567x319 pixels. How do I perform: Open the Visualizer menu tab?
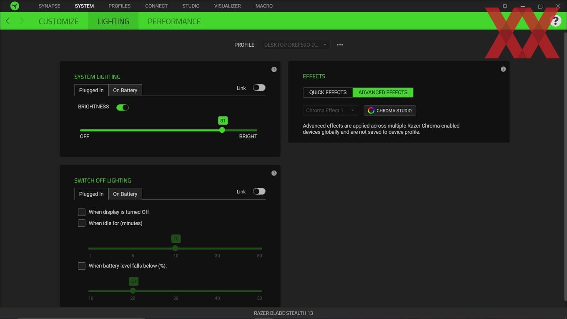click(x=227, y=6)
